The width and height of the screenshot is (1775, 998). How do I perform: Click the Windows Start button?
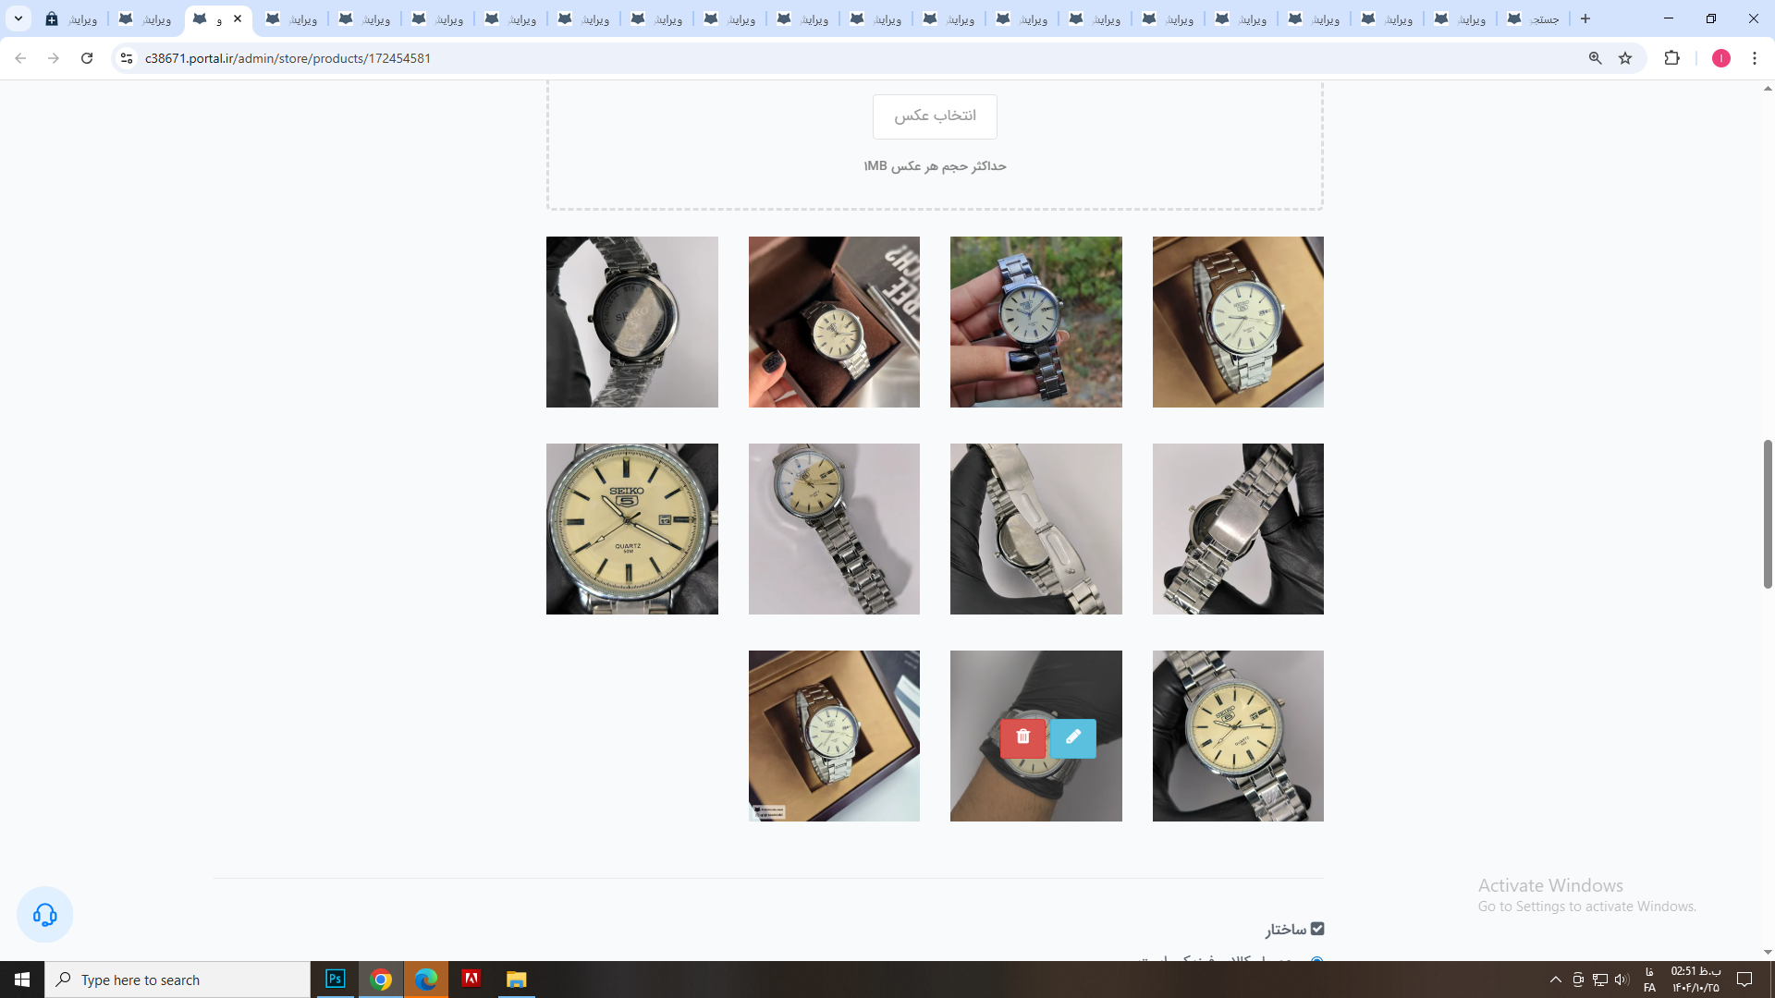[22, 980]
